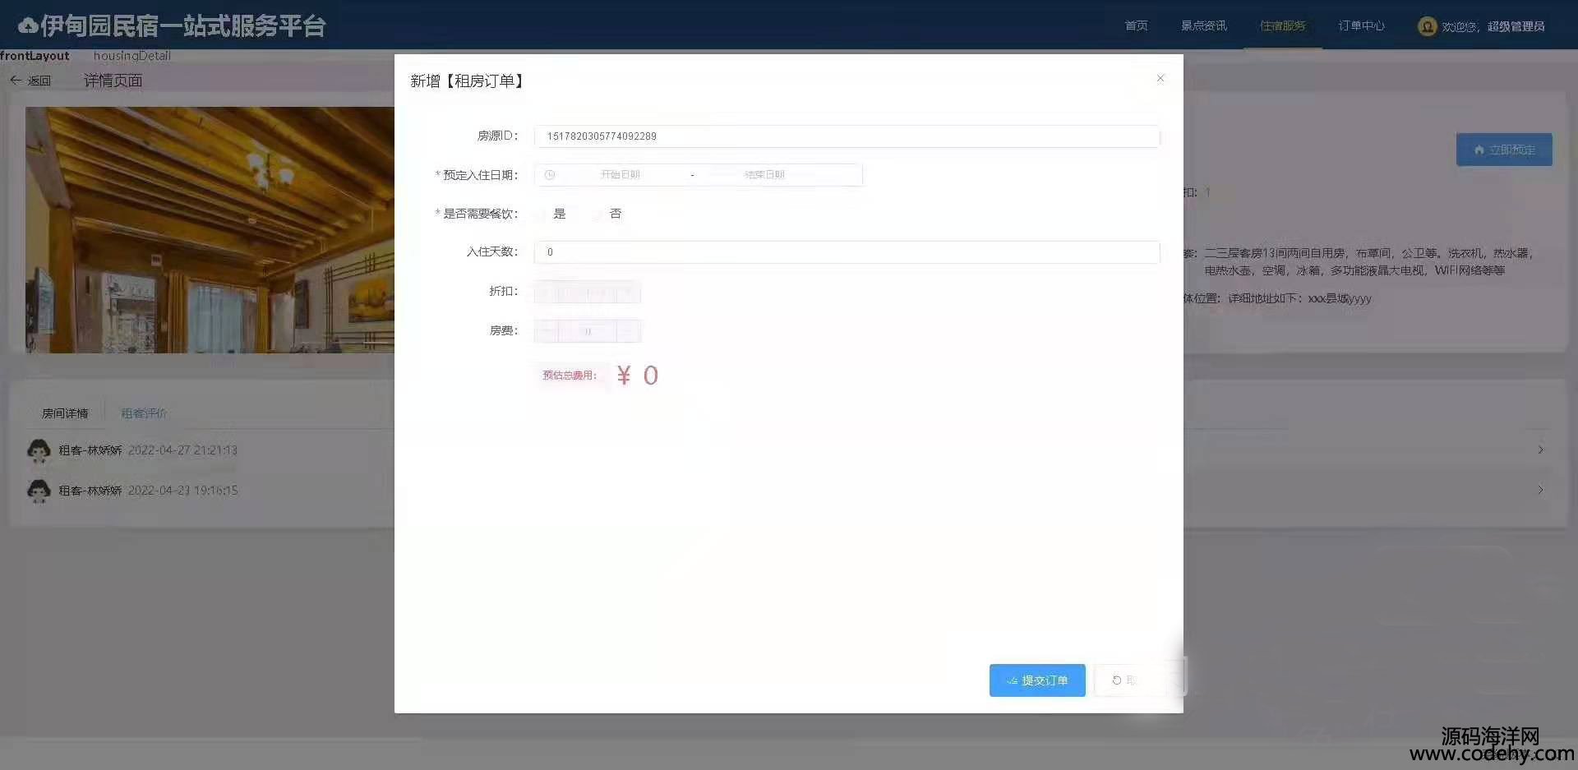Image resolution: width=1578 pixels, height=770 pixels.
Task: Switch to the 租客评价 tab
Action: [144, 413]
